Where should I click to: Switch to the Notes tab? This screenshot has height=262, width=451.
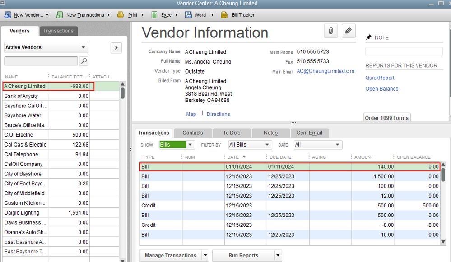pyautogui.click(x=271, y=133)
